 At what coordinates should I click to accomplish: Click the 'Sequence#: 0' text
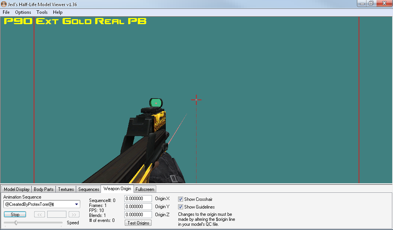tap(102, 200)
